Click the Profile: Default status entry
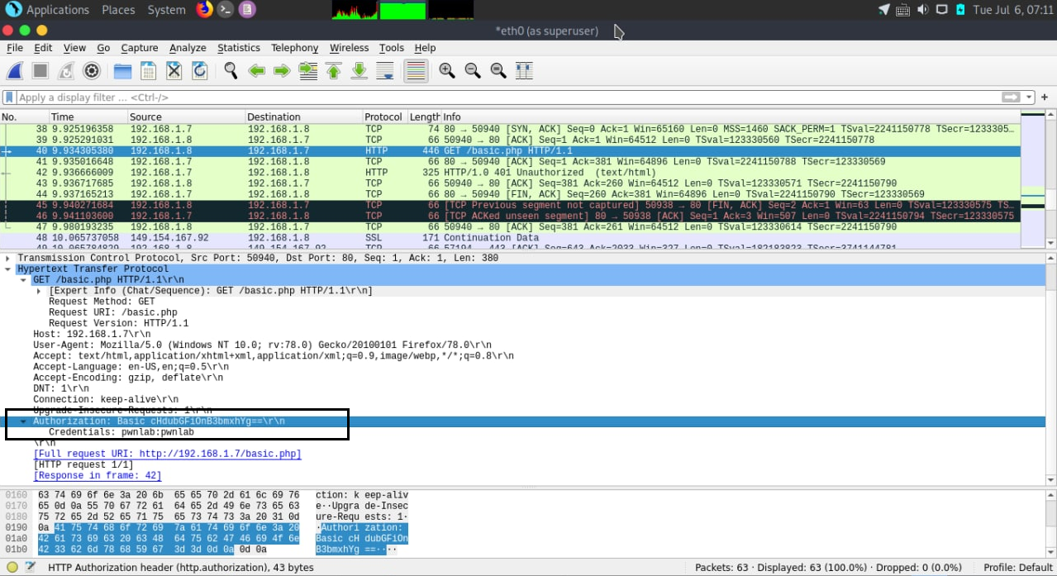Image resolution: width=1057 pixels, height=576 pixels. click(x=1017, y=568)
